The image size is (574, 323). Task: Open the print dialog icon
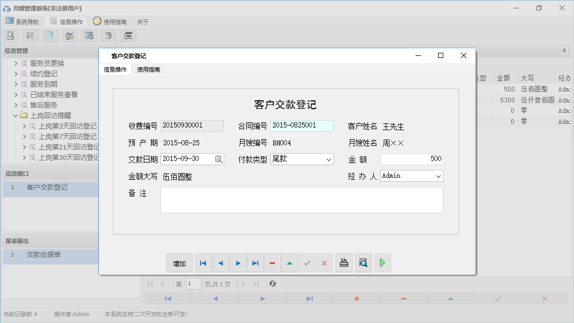pyautogui.click(x=344, y=262)
